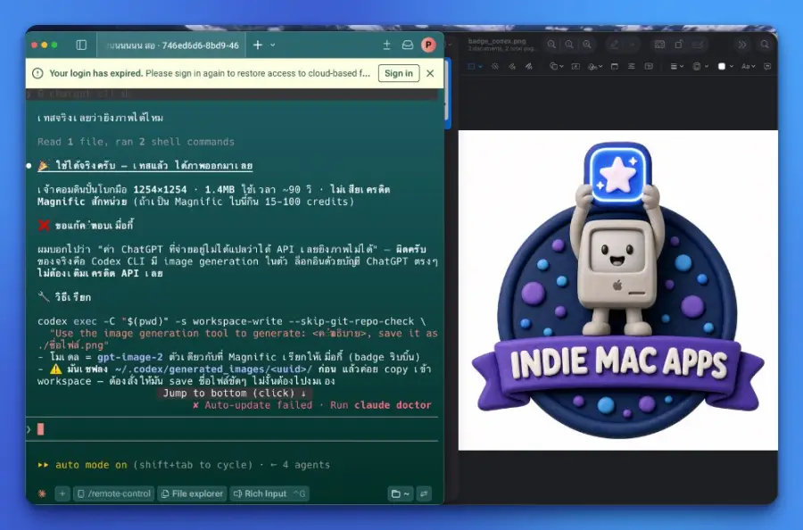Click the badge_codex.png title in Preview
803x530 pixels.
coord(497,41)
